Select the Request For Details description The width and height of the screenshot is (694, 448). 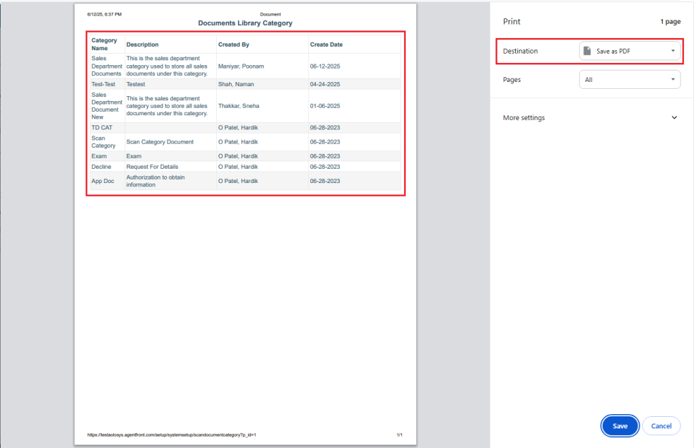coord(152,167)
